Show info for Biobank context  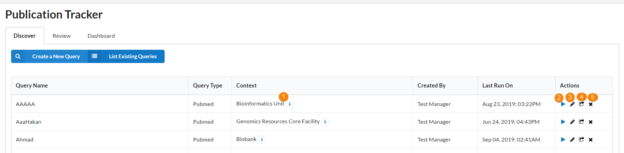pyautogui.click(x=262, y=139)
